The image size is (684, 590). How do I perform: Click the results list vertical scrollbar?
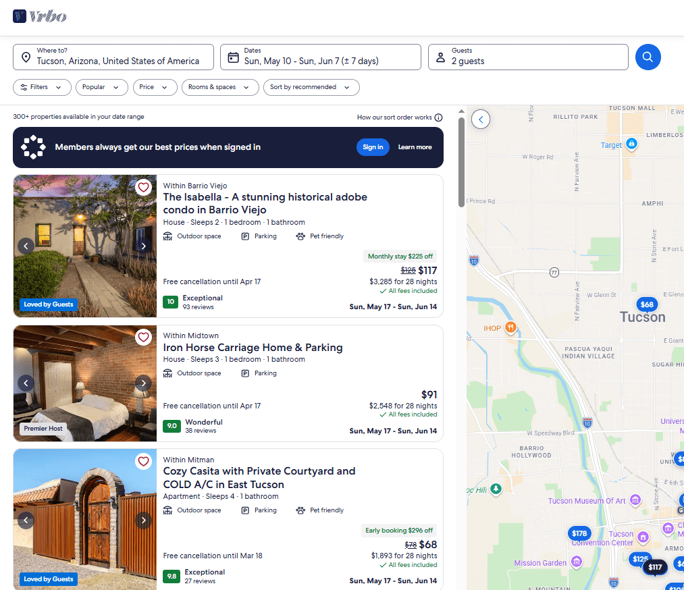[461, 162]
